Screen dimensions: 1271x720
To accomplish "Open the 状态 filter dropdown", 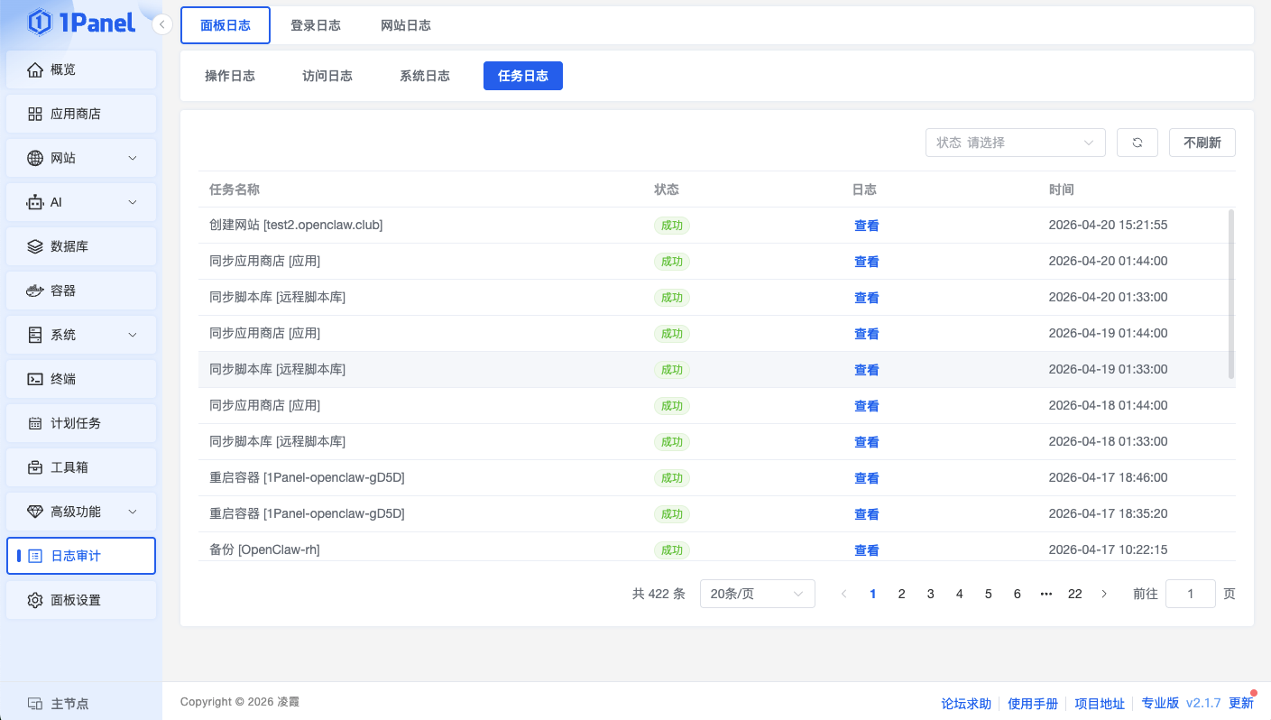I will point(1015,143).
